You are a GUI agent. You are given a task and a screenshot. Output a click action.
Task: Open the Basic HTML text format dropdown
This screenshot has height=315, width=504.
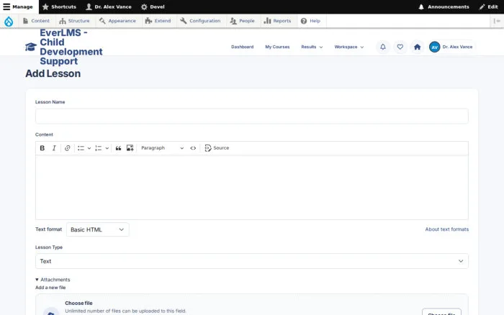[x=98, y=229]
